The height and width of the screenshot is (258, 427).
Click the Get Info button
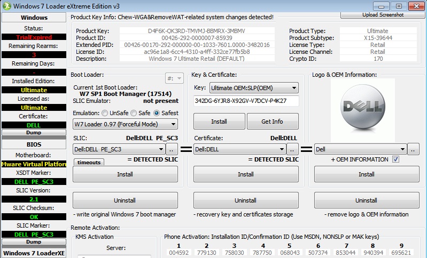pyautogui.click(x=273, y=122)
